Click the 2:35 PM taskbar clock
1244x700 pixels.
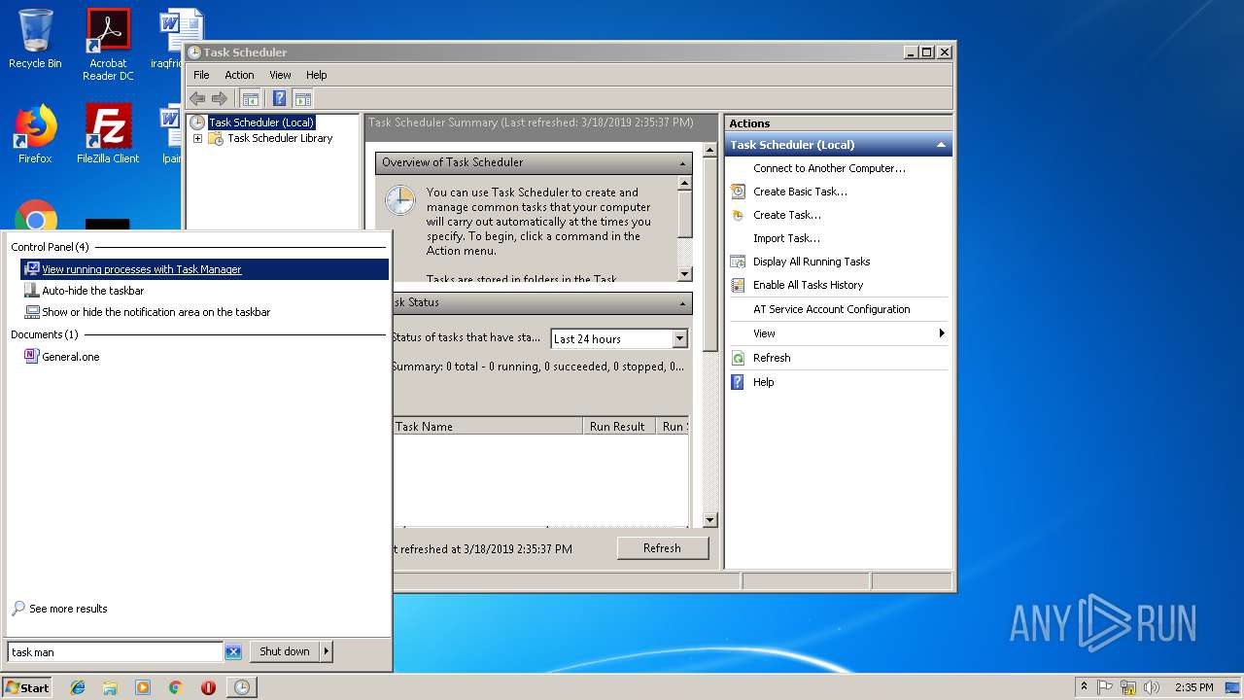1193,687
